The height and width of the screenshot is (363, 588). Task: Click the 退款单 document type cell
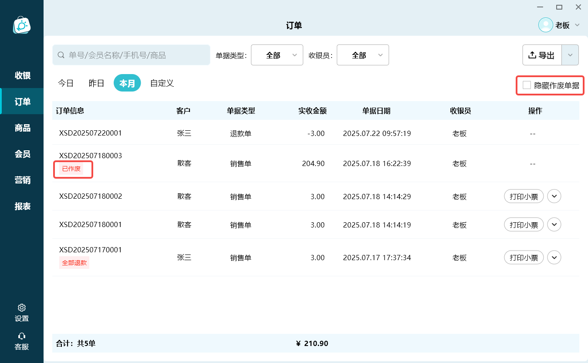[x=241, y=133]
